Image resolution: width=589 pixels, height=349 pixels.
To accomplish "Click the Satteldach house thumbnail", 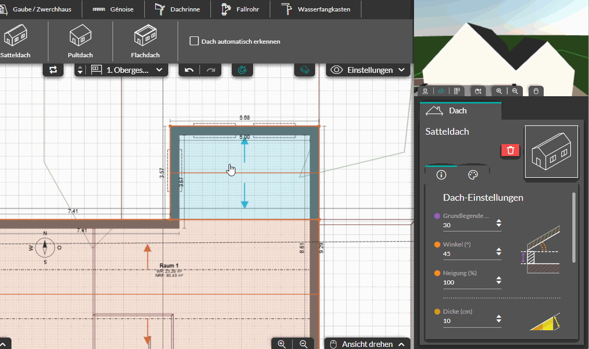I will (552, 151).
